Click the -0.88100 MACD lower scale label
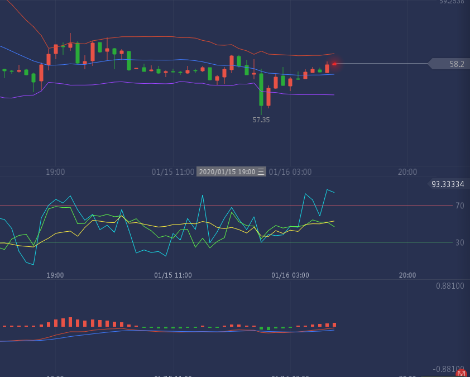Image resolution: width=470 pixels, height=377 pixels. 449,369
